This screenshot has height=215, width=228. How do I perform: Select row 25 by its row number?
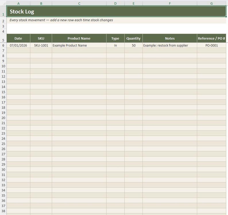point(3,144)
